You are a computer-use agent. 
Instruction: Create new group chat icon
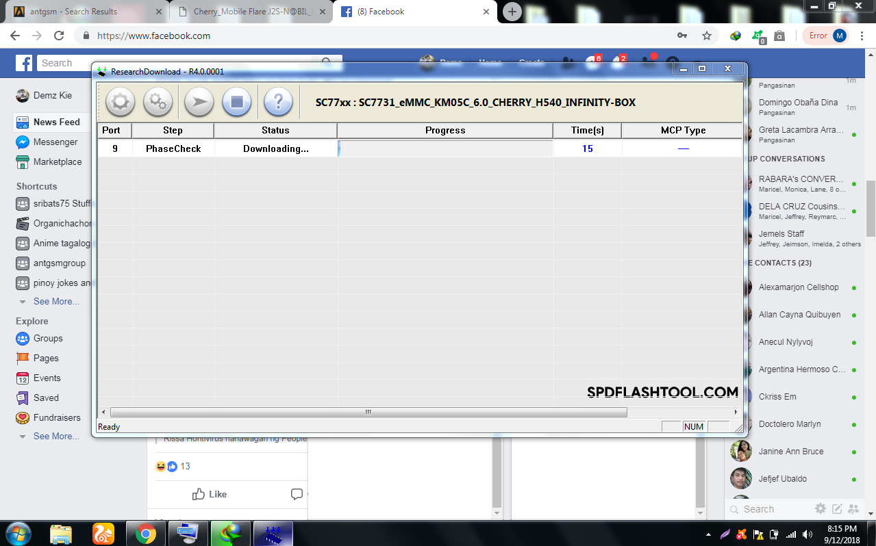(853, 508)
